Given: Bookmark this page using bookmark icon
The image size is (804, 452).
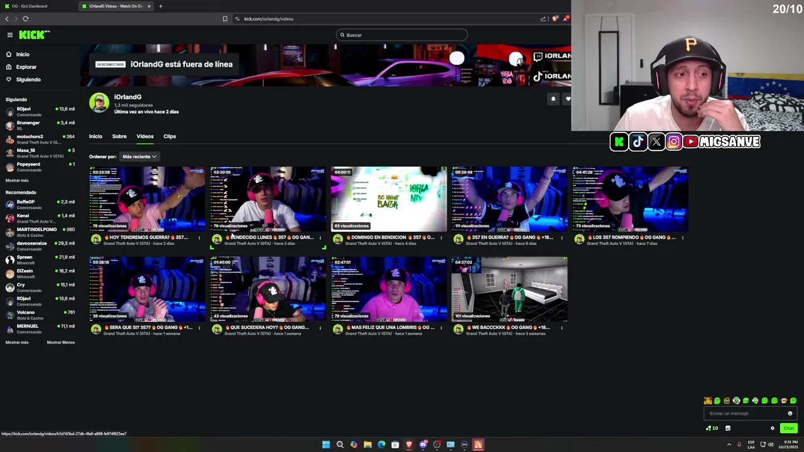Looking at the screenshot, I should [x=225, y=19].
